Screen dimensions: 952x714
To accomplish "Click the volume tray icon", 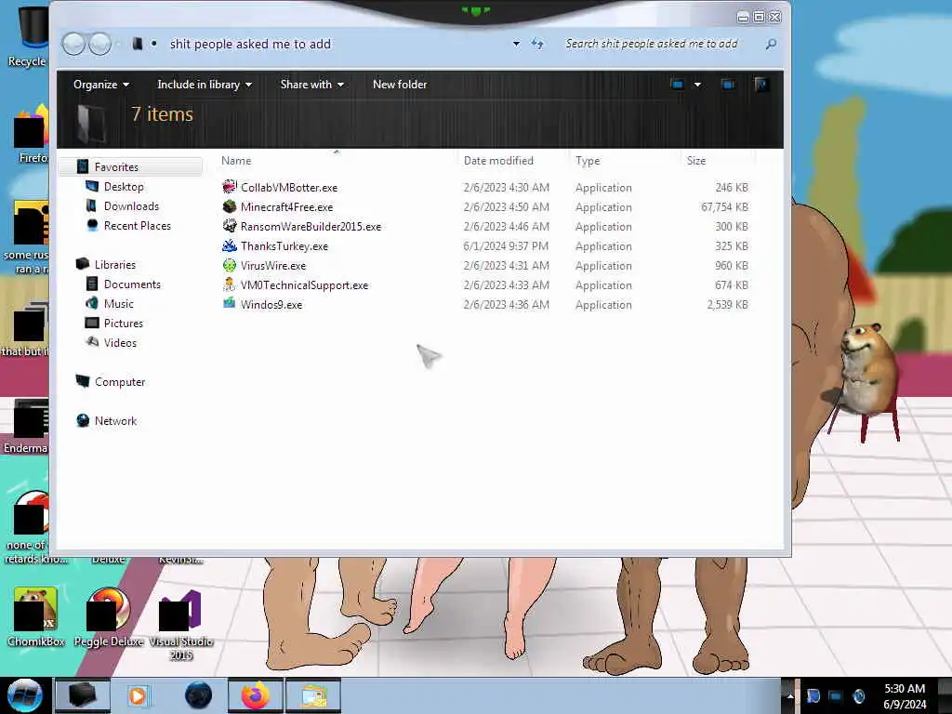I will click(x=858, y=696).
